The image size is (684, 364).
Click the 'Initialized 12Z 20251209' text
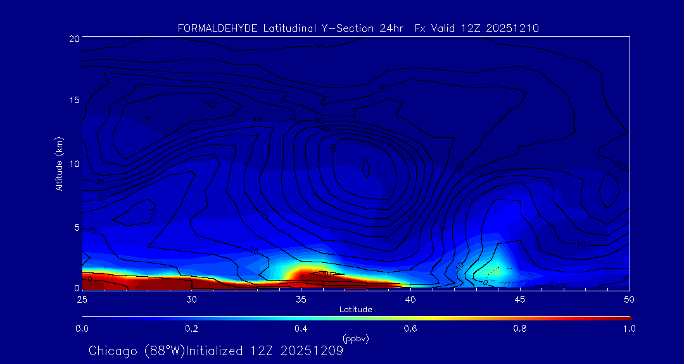(x=265, y=351)
